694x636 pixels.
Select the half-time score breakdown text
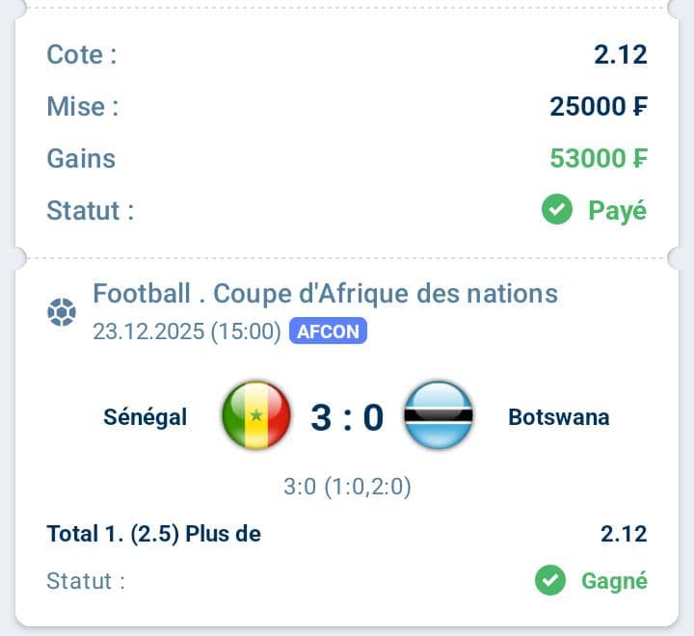coord(347,488)
